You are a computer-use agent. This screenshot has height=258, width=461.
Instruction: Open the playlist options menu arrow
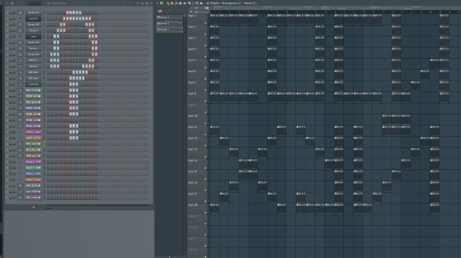157,3
